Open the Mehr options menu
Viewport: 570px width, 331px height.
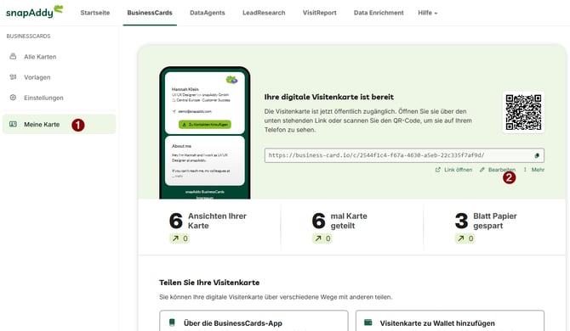pos(538,170)
